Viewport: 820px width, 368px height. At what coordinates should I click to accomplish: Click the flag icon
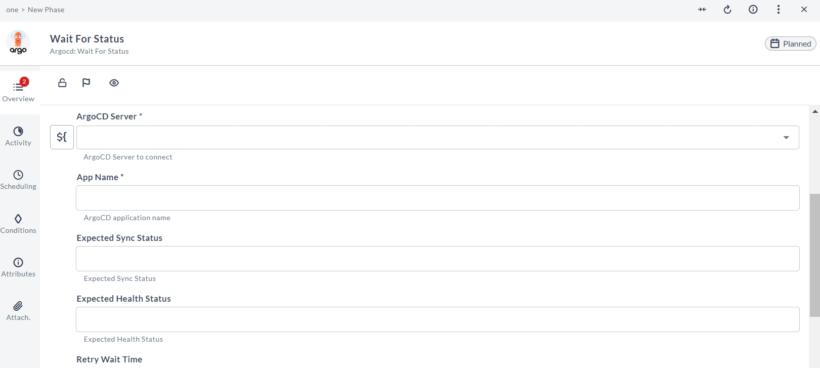[x=86, y=83]
